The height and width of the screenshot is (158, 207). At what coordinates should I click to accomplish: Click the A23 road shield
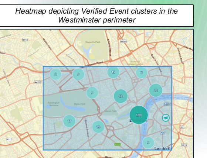click(163, 133)
